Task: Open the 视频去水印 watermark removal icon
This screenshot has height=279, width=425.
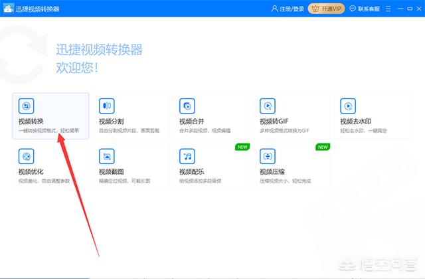Action: coord(348,106)
